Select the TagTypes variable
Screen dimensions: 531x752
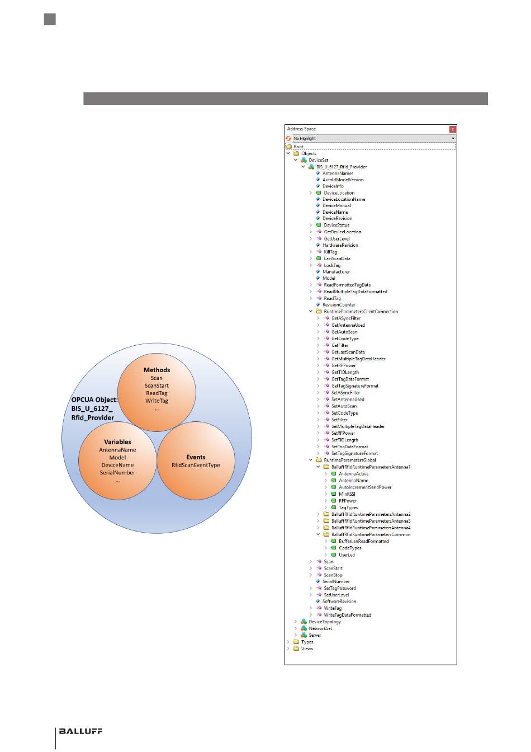tap(348, 508)
